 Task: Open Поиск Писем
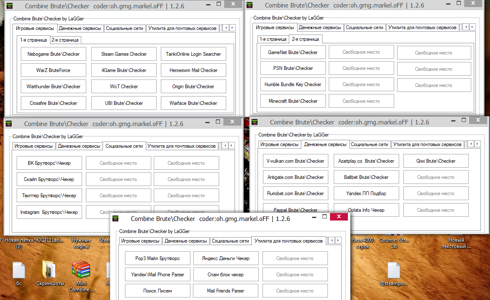(157, 291)
